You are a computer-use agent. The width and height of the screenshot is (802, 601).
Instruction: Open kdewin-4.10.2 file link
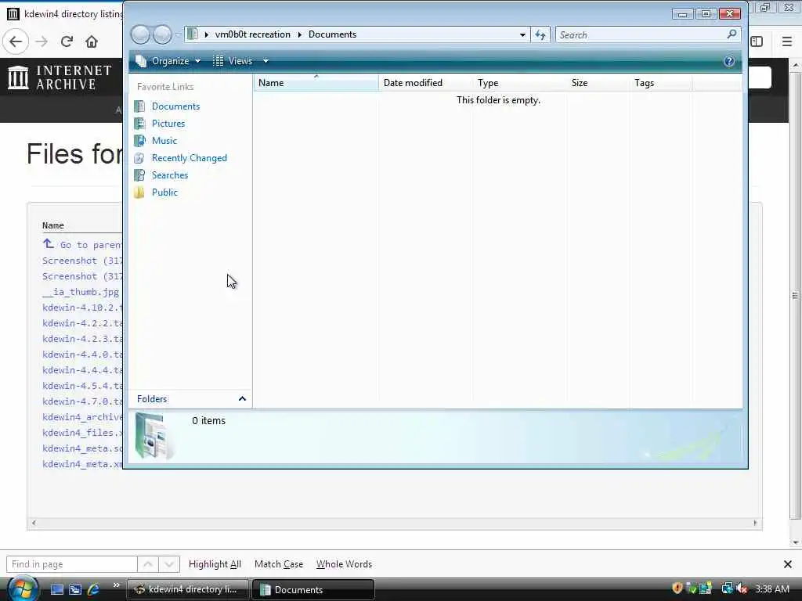click(x=82, y=308)
